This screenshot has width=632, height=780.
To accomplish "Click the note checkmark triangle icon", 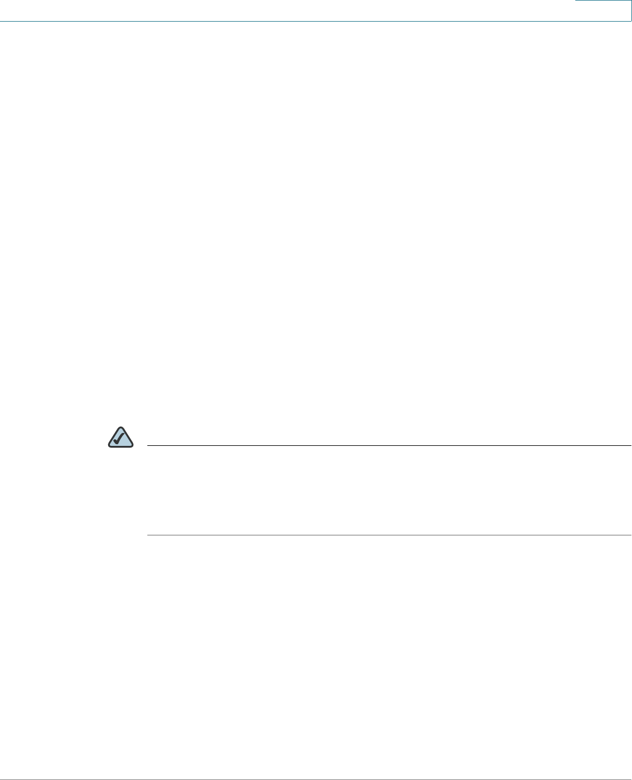I will [x=121, y=438].
